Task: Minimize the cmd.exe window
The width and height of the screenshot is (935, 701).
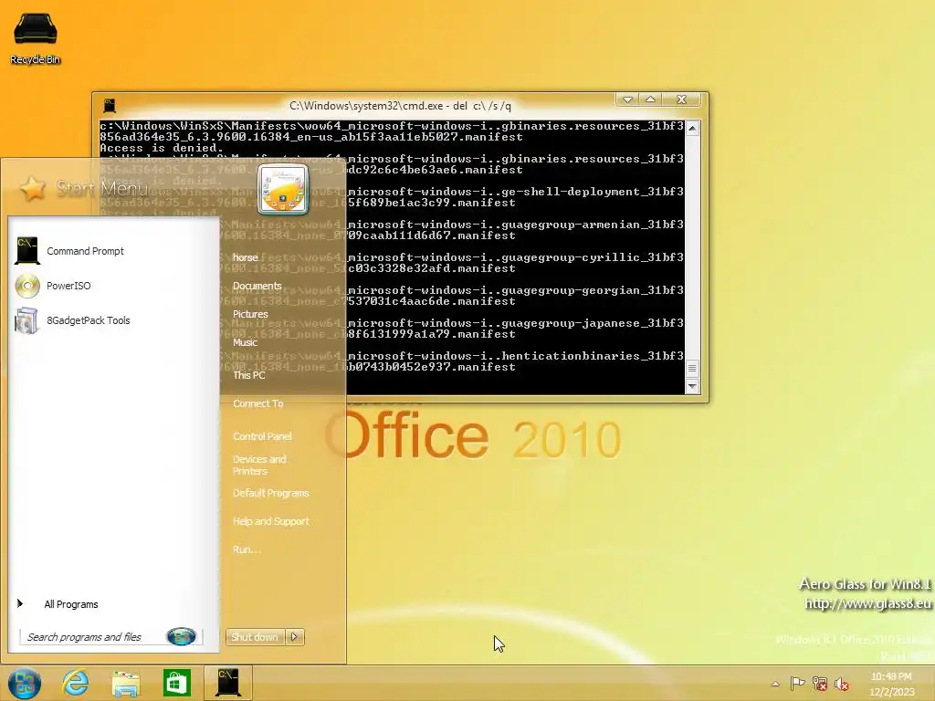Action: [x=627, y=99]
